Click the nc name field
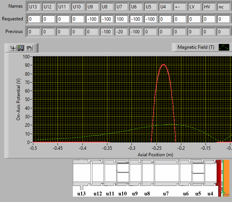This screenshot has height=202, width=232. tap(223, 7)
